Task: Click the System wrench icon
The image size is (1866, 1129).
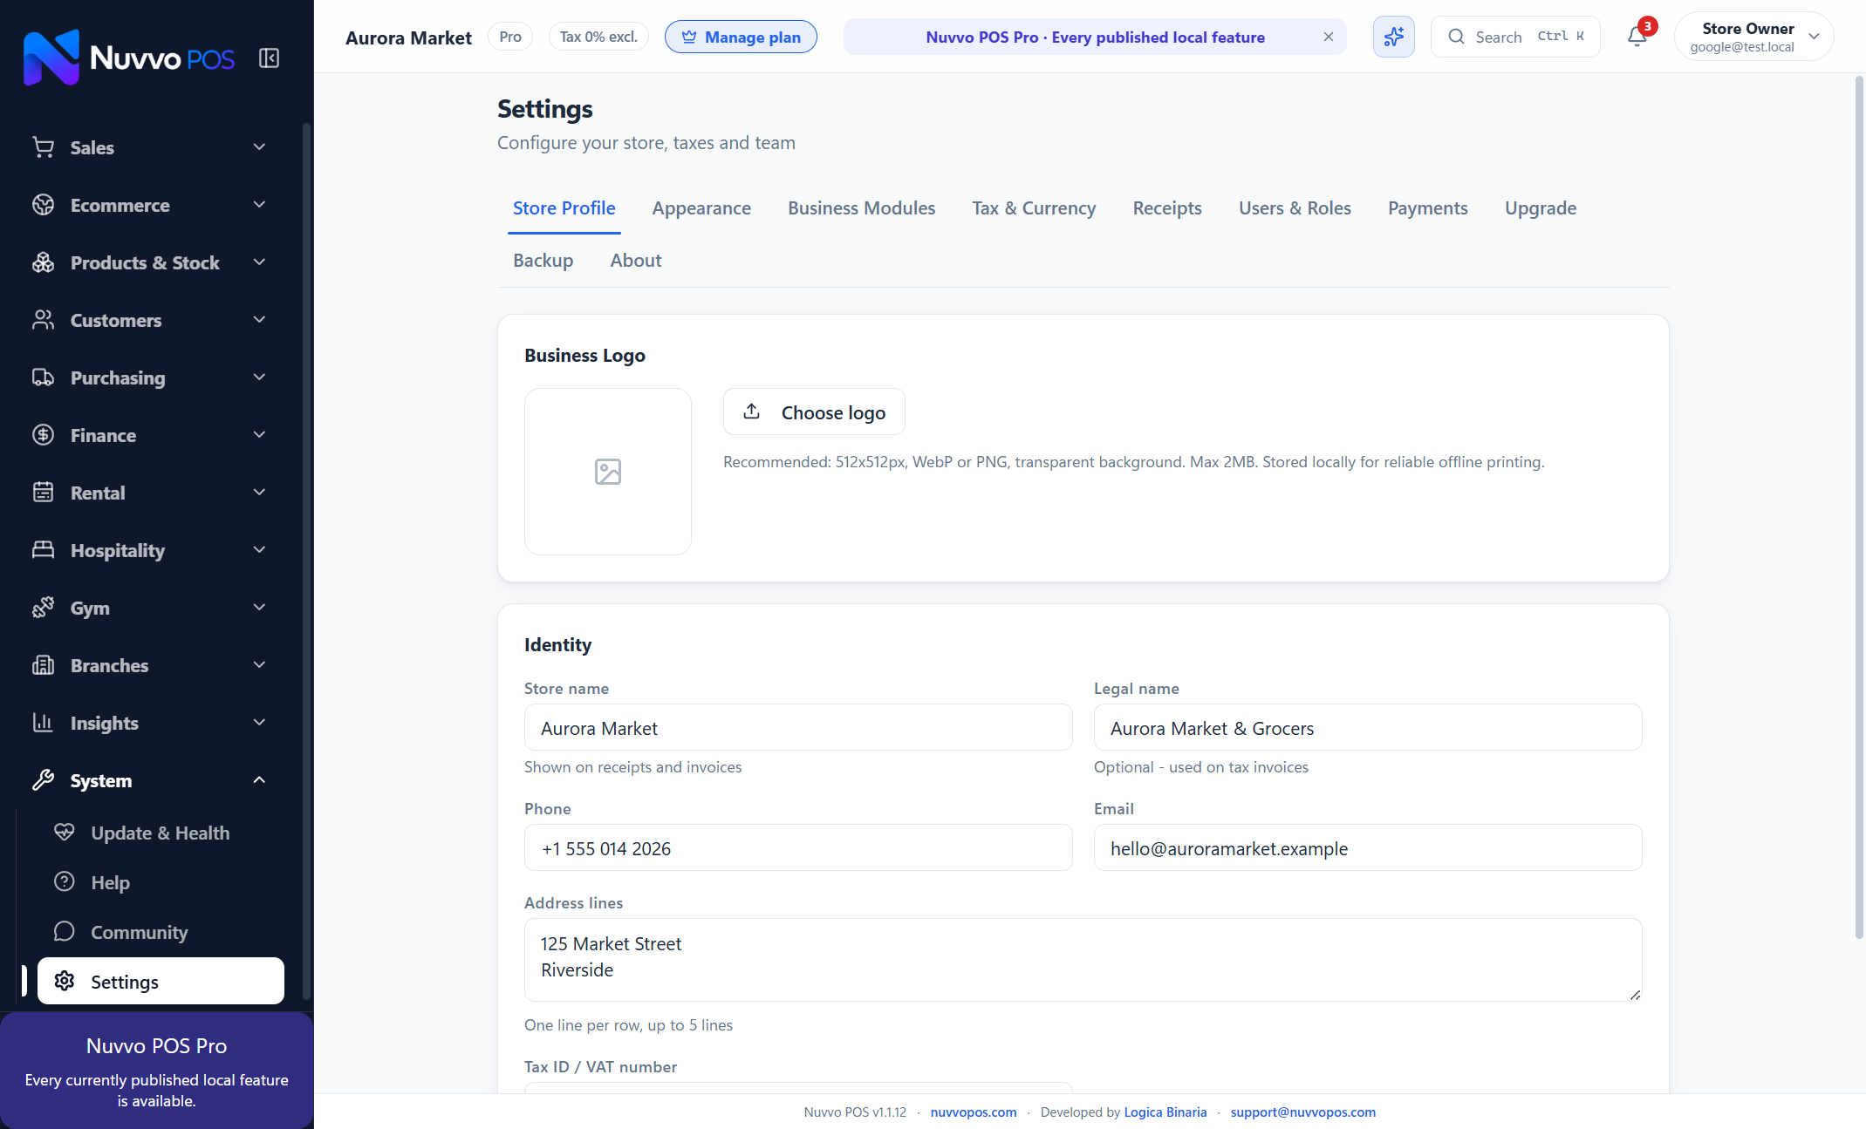Action: [x=43, y=780]
